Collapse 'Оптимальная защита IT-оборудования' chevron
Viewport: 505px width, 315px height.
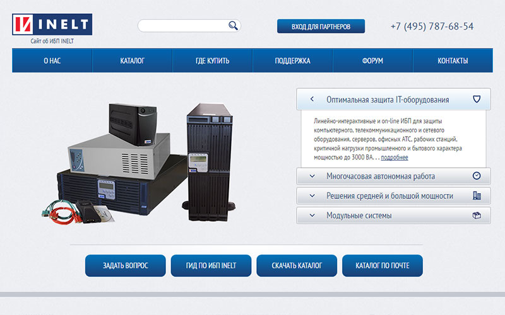click(x=312, y=99)
